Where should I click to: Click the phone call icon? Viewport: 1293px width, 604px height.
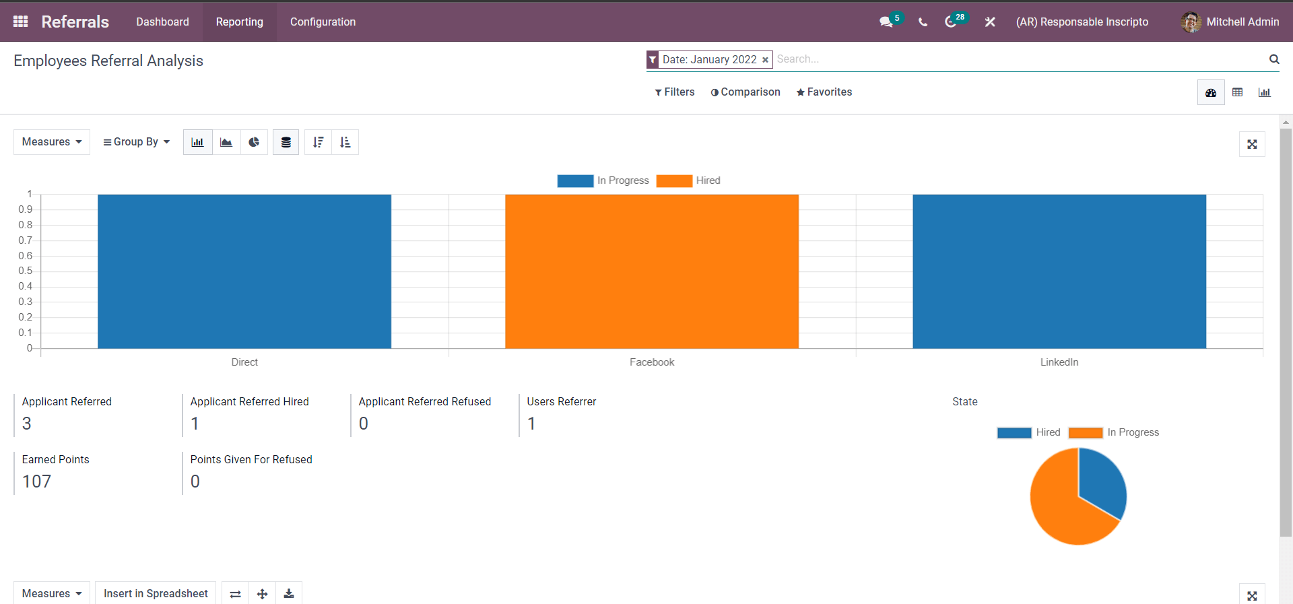923,22
